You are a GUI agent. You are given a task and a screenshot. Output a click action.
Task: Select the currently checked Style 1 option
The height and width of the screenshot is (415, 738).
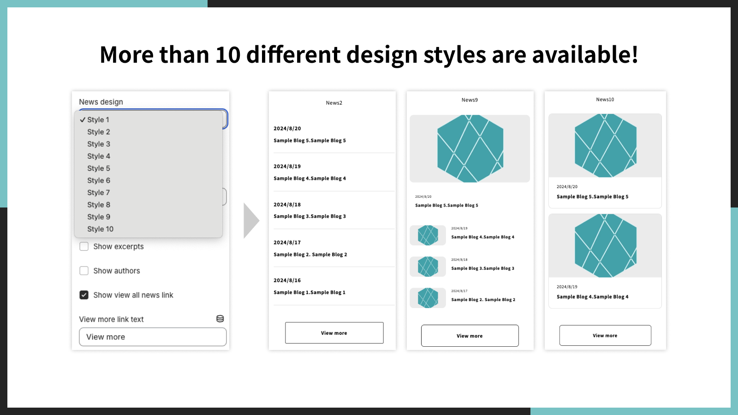pos(98,119)
